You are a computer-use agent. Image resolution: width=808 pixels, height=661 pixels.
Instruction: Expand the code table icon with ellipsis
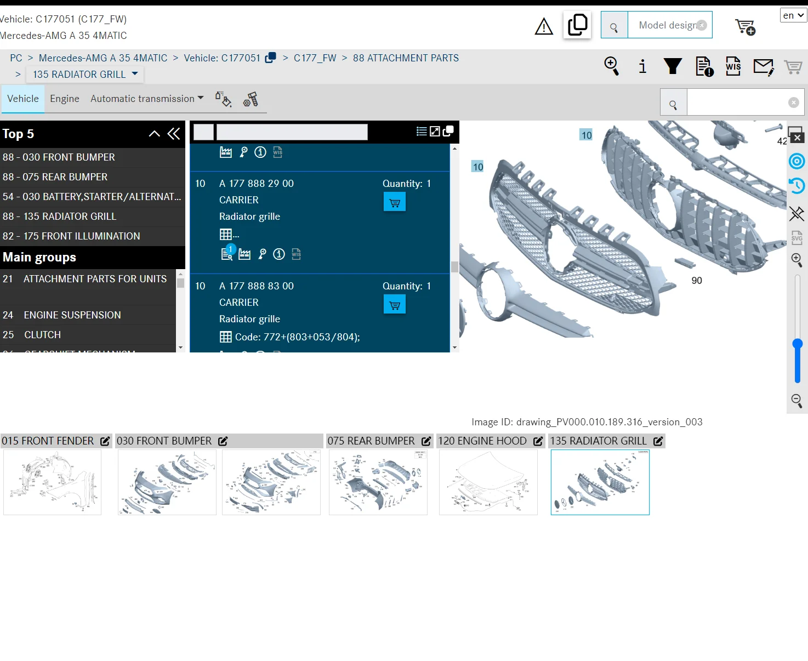229,235
